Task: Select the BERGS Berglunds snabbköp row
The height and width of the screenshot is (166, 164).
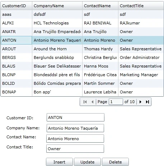Action: click(82, 57)
